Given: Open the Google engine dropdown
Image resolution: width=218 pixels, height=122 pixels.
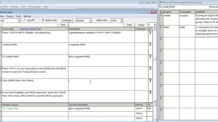Looking at the screenshot, I should pyautogui.click(x=90, y=21).
